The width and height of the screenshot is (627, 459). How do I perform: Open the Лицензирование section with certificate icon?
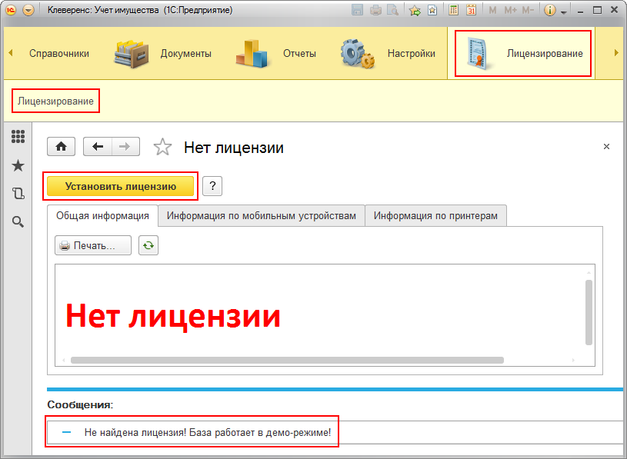click(x=523, y=53)
